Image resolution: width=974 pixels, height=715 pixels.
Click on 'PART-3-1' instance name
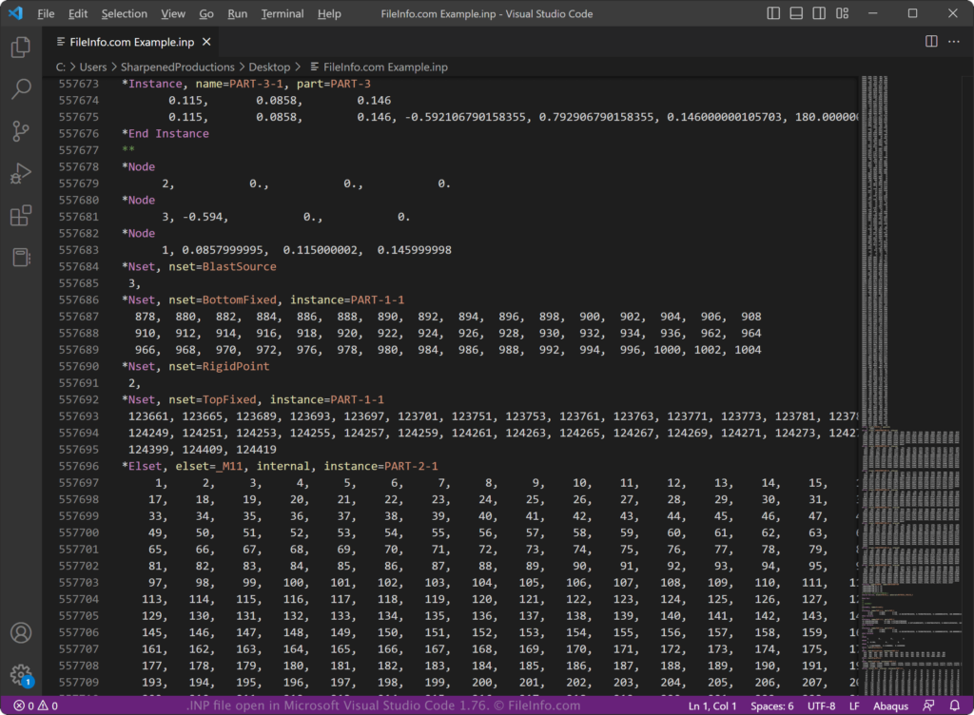[x=256, y=84]
